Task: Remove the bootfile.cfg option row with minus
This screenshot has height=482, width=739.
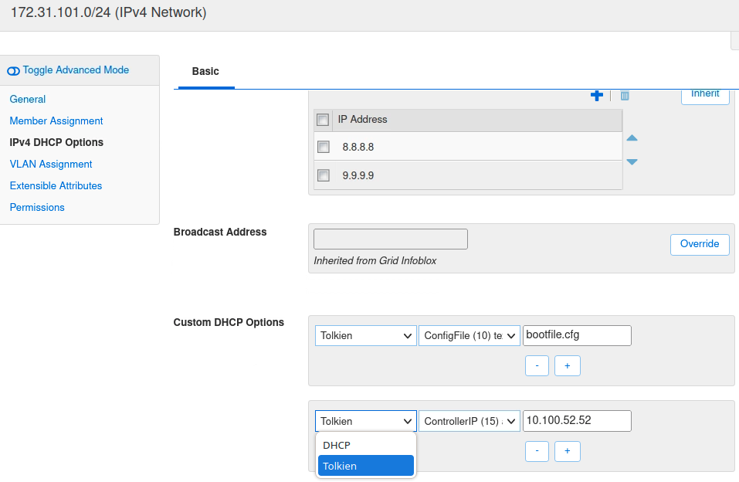Action: [537, 365]
